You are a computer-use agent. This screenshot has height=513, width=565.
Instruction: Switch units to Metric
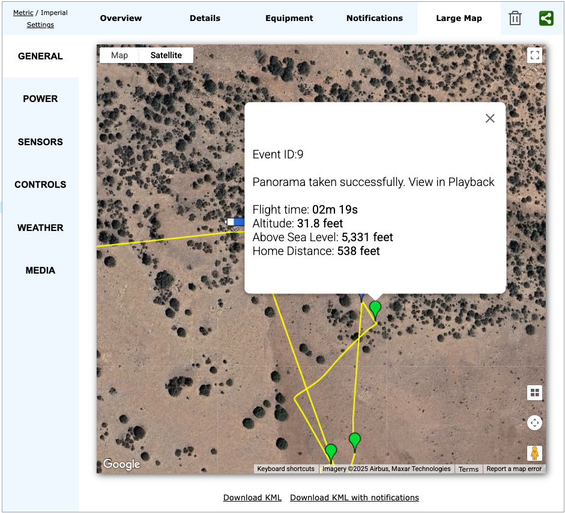pos(23,13)
